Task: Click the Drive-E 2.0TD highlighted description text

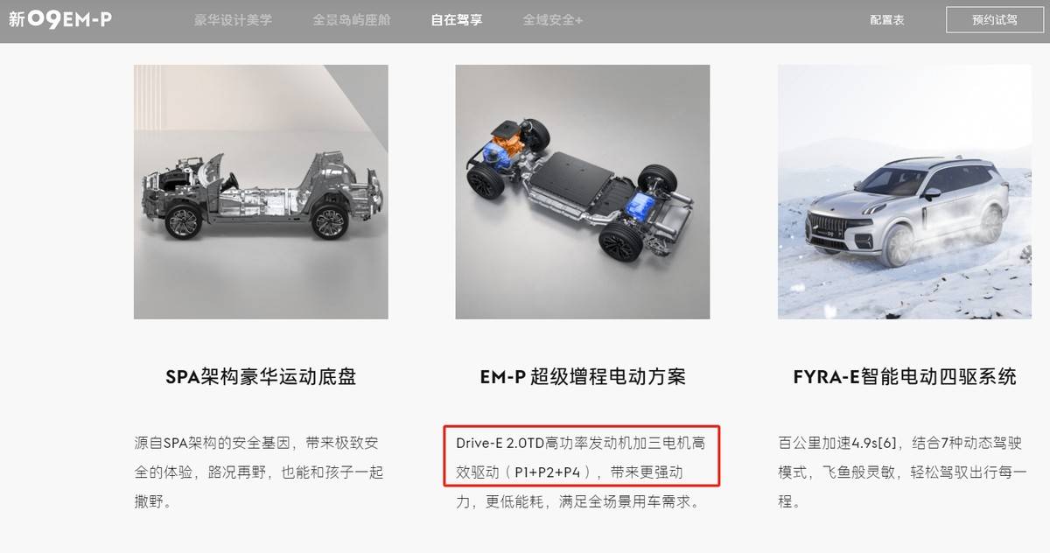Action: tap(581, 457)
